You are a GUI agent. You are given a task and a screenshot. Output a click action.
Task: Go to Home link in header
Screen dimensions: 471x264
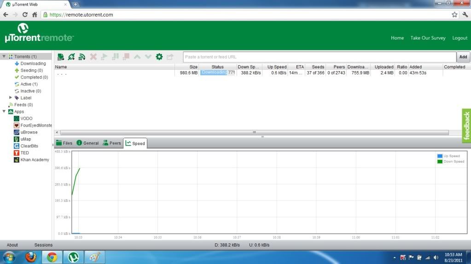pyautogui.click(x=397, y=38)
